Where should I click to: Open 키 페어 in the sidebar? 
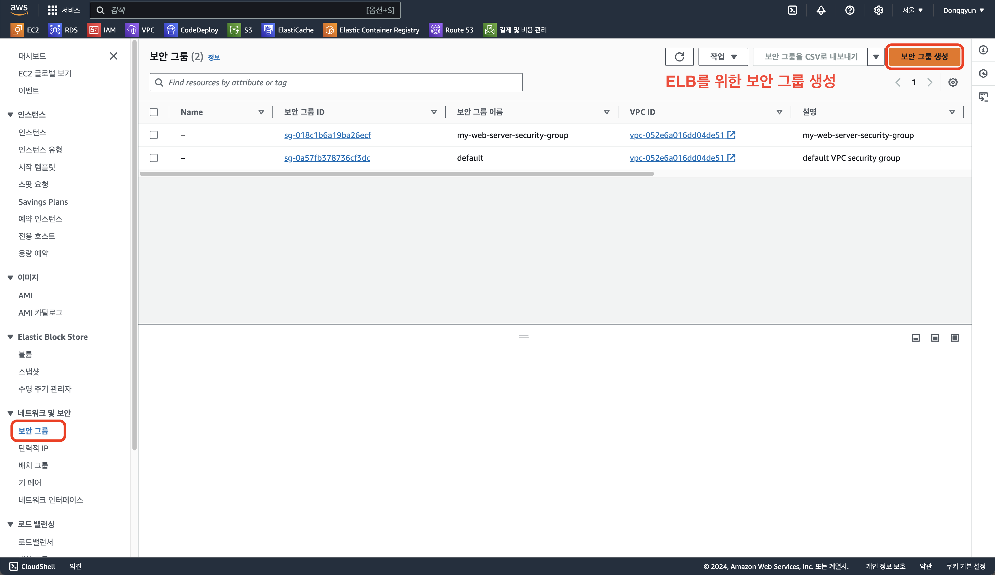click(x=30, y=482)
